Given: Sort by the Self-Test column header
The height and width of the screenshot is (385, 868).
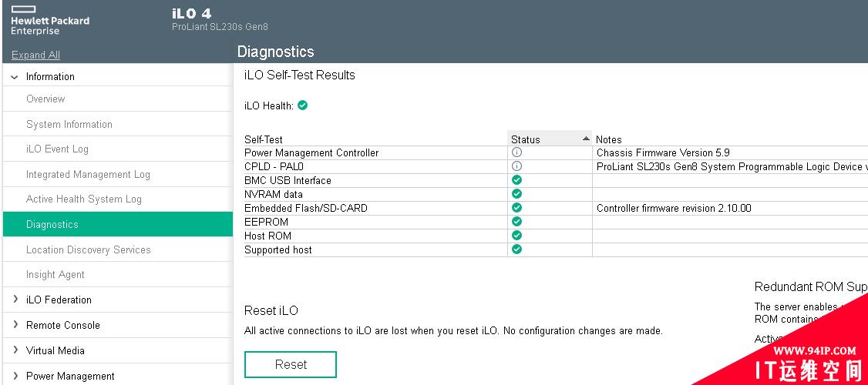Looking at the screenshot, I should tap(264, 139).
